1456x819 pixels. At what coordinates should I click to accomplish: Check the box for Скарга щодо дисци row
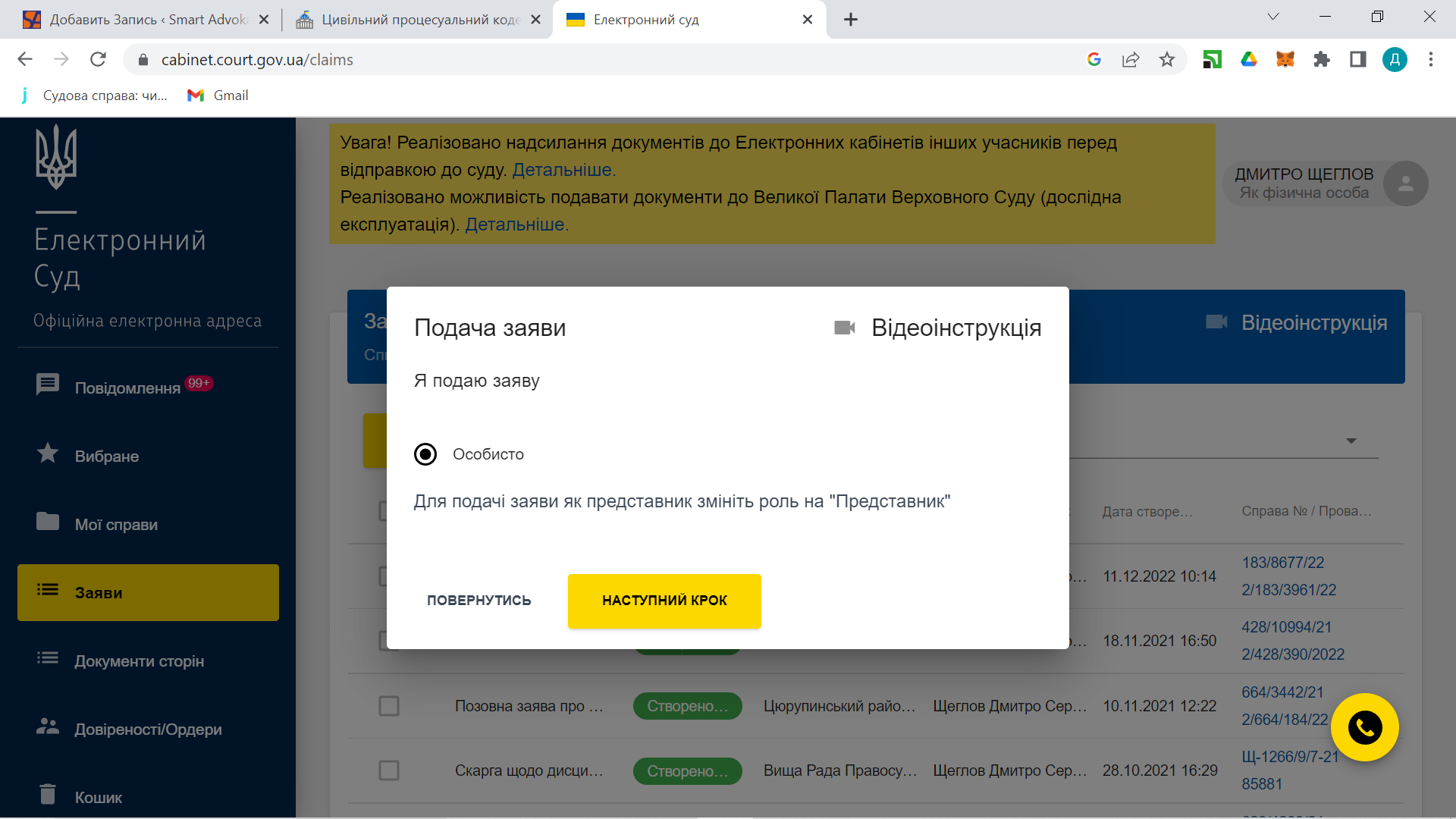click(389, 770)
